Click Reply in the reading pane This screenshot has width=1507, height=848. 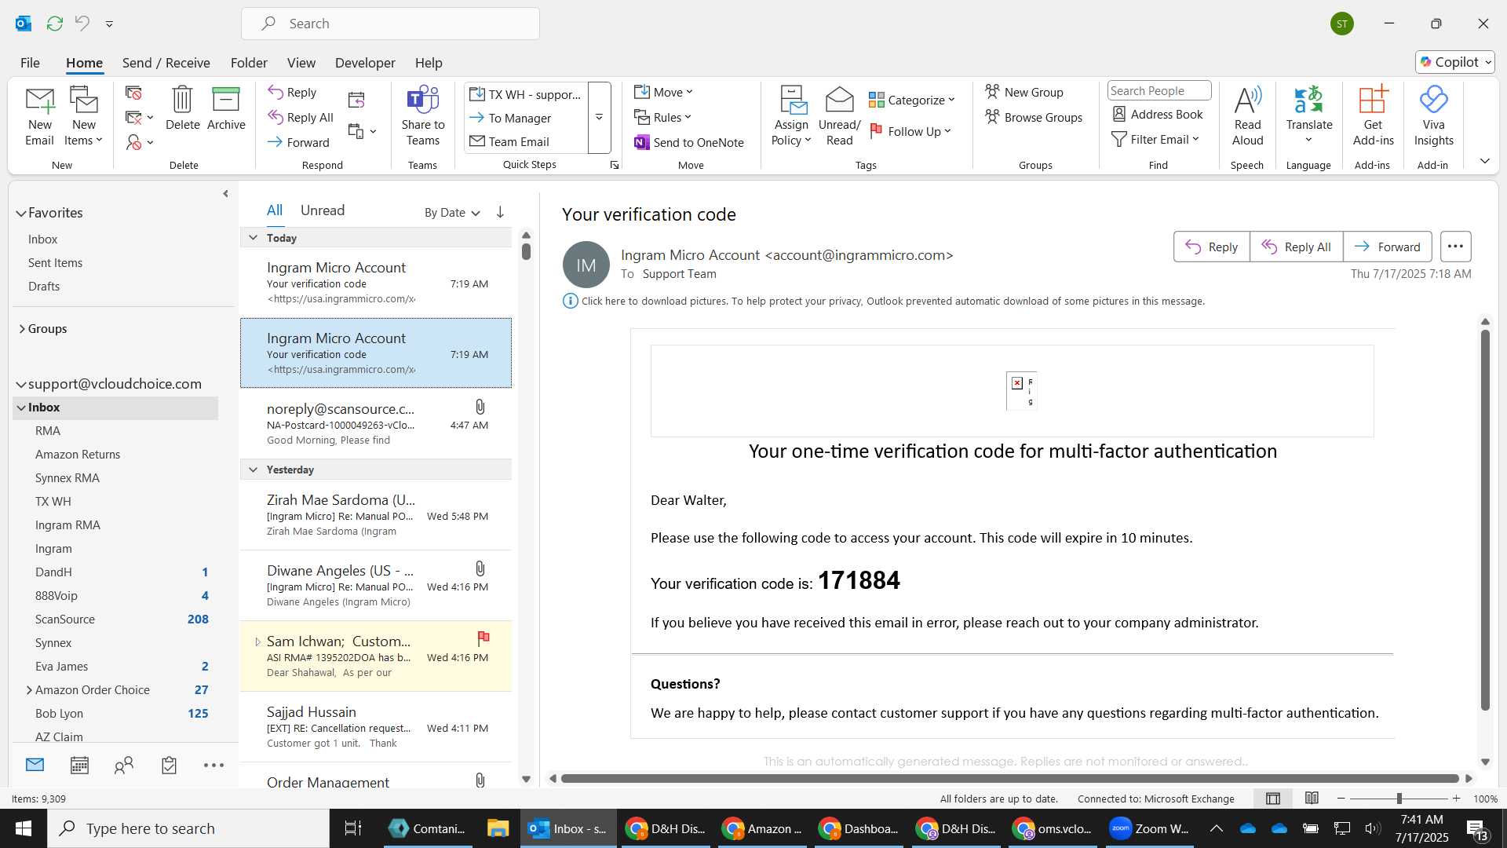coord(1211,247)
